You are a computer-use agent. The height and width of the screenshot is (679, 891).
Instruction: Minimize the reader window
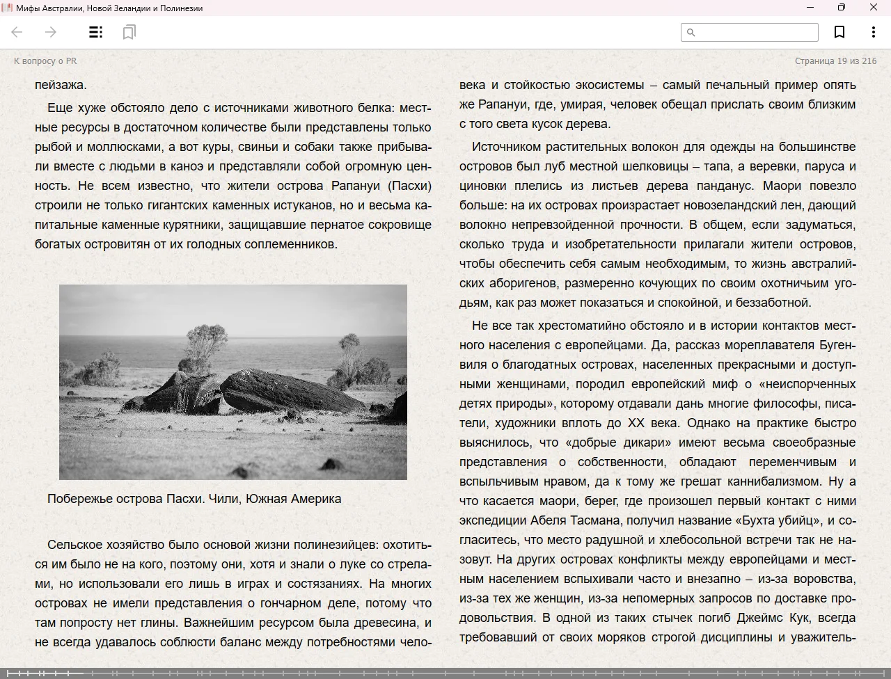point(810,8)
